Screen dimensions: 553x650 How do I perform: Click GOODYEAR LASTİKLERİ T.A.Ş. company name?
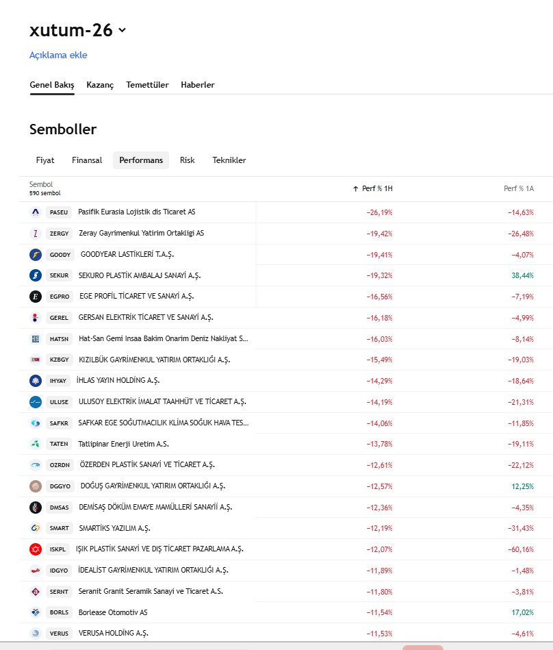click(x=127, y=255)
